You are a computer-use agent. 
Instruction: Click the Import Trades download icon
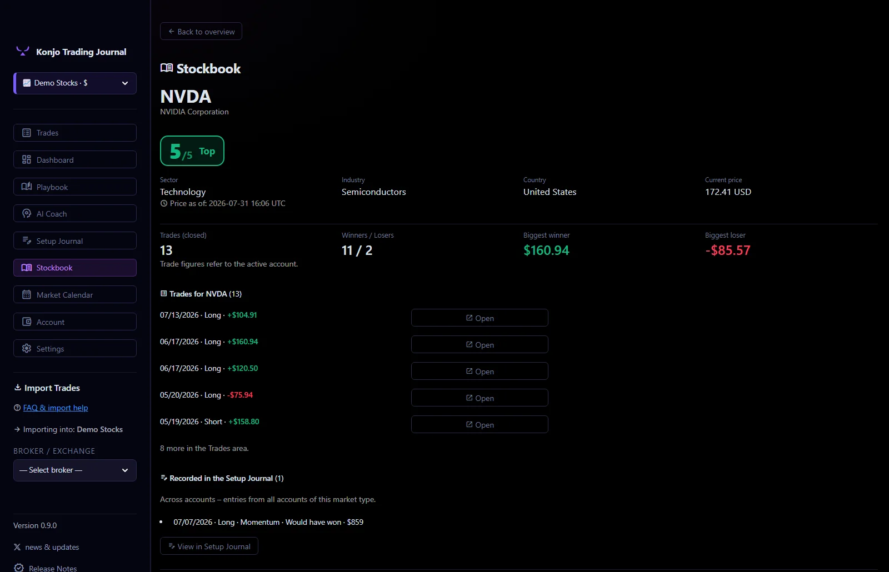18,388
